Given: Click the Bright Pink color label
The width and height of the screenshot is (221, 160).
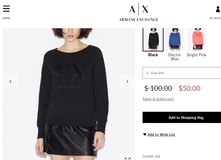Looking at the screenshot, I should point(197,55).
